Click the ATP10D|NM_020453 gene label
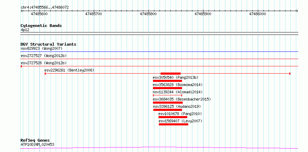This screenshot has width=308, height=152. pos(37,144)
